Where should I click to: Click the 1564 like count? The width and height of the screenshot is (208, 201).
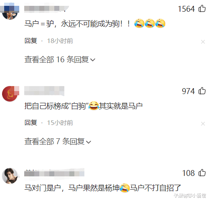pyautogui.click(x=186, y=9)
